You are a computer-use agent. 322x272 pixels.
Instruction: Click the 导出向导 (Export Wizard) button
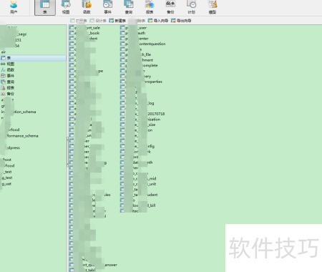tap(181, 21)
